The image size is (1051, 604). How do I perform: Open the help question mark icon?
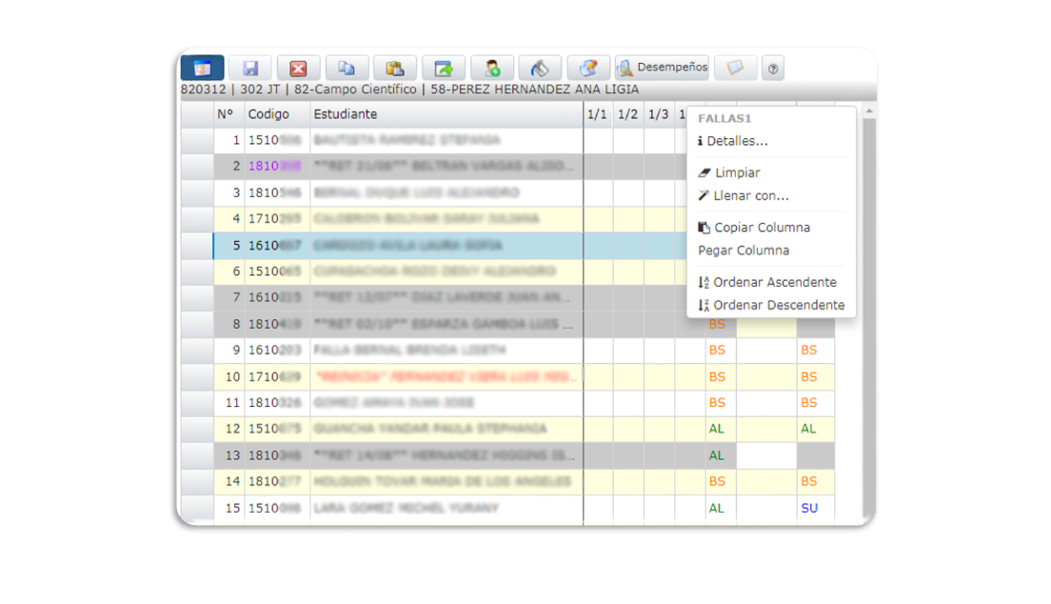[x=773, y=69]
